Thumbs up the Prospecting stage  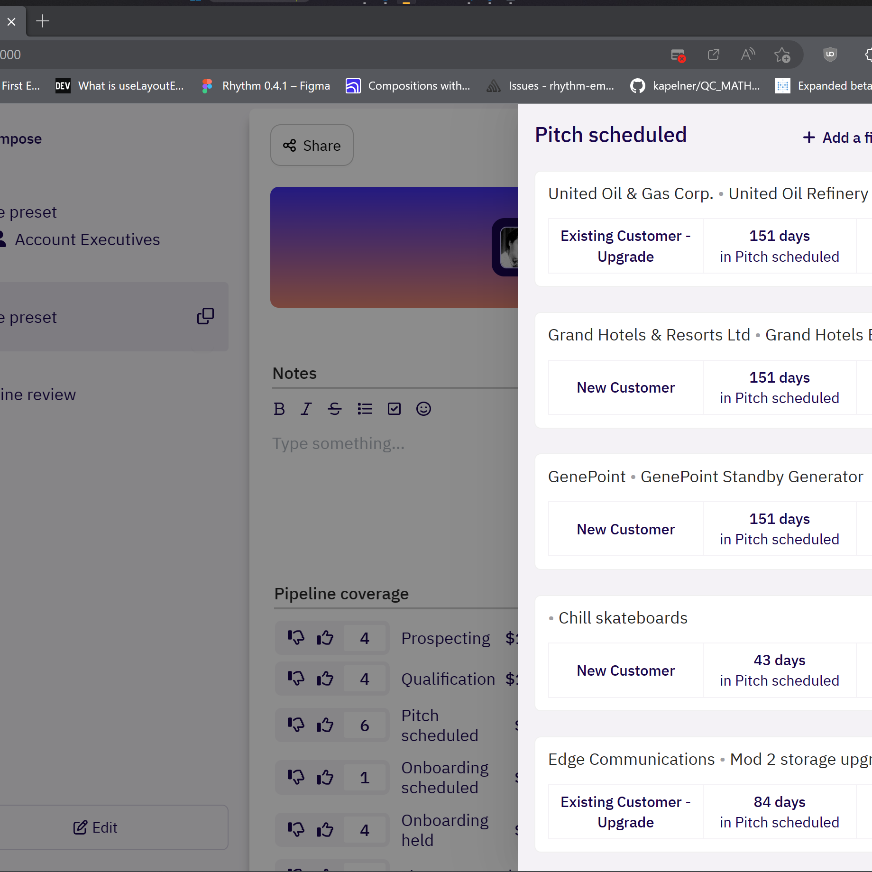(x=325, y=637)
